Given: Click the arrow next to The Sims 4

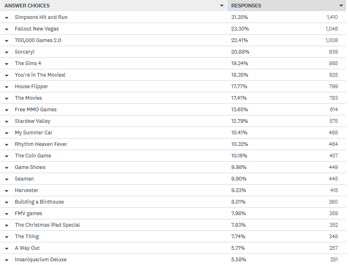Looking at the screenshot, I should [7, 64].
